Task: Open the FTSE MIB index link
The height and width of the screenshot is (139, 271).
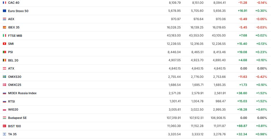Action: (x=15, y=36)
